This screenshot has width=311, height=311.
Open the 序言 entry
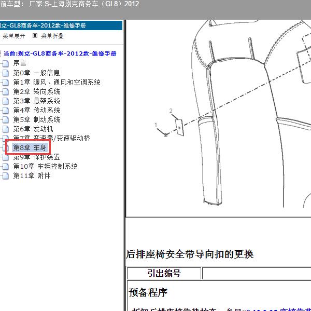(x=20, y=63)
